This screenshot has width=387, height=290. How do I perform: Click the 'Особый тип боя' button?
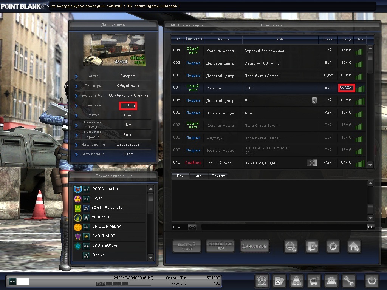(x=220, y=246)
